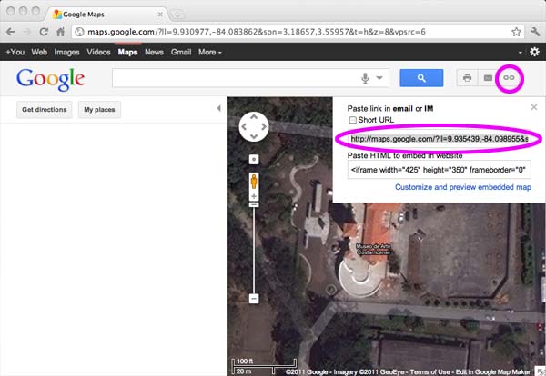Viewport: 546px width, 376px height.
Task: Close the Google Maps tab
Action: point(160,15)
